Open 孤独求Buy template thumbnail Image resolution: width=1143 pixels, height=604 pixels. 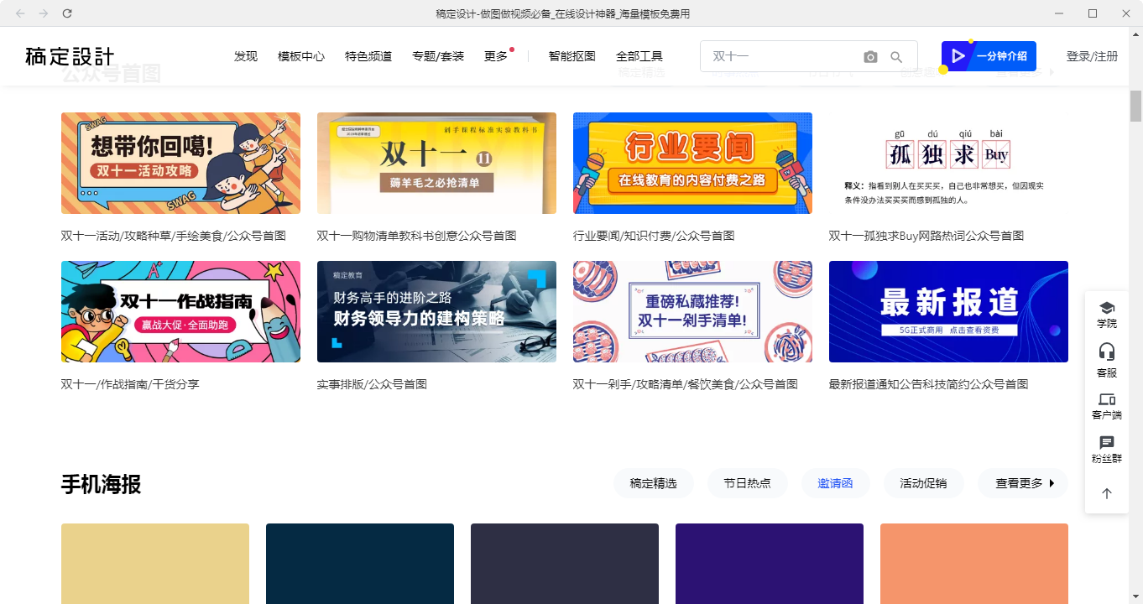point(948,163)
